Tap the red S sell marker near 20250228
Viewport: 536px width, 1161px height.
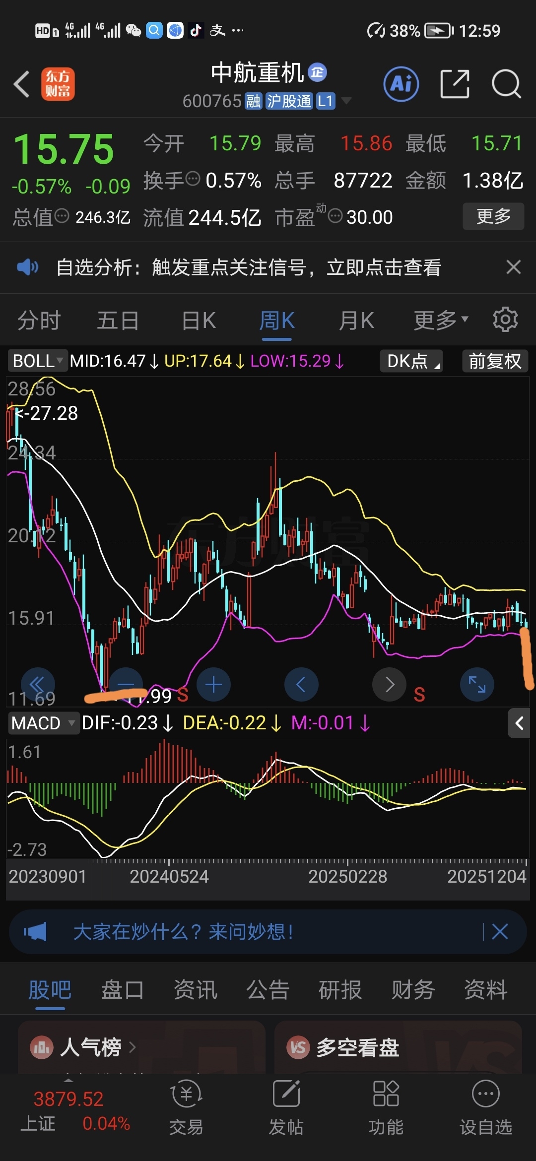(419, 695)
